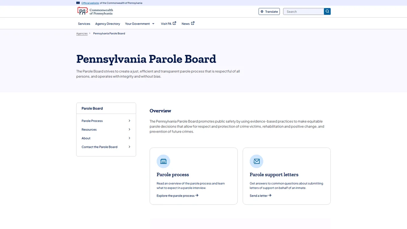This screenshot has width=407, height=229.
Task: Click the Official website link
Action: pyautogui.click(x=90, y=3)
